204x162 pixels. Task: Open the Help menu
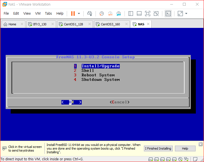tap(60, 14)
